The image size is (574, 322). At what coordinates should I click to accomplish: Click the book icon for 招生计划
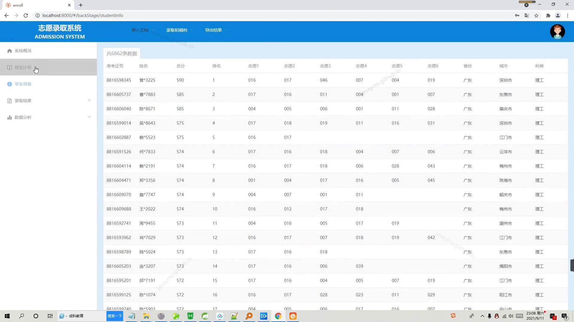10,67
